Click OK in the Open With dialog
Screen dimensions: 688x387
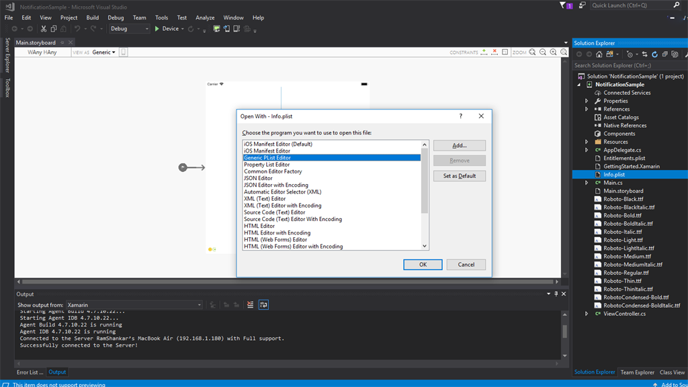pos(423,265)
